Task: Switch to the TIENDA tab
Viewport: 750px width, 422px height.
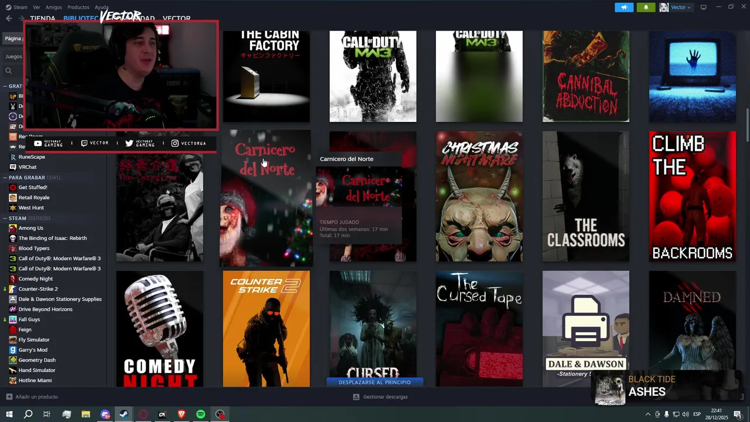Action: pyautogui.click(x=43, y=18)
